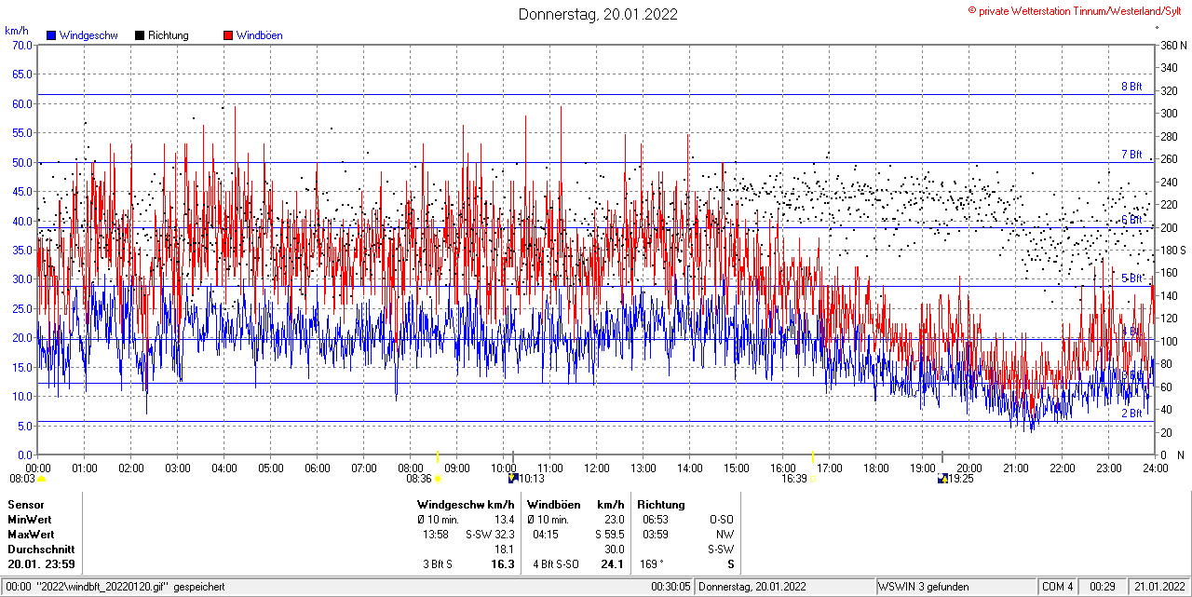Click the moon icon beside 10:13
Image resolution: width=1192 pixels, height=597 pixels.
pyautogui.click(x=513, y=479)
